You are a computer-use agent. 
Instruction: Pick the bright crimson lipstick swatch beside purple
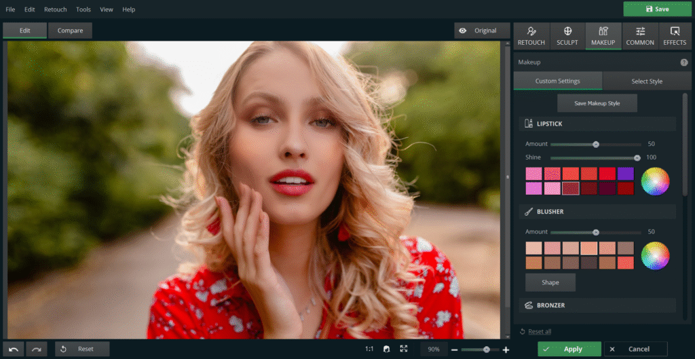607,174
